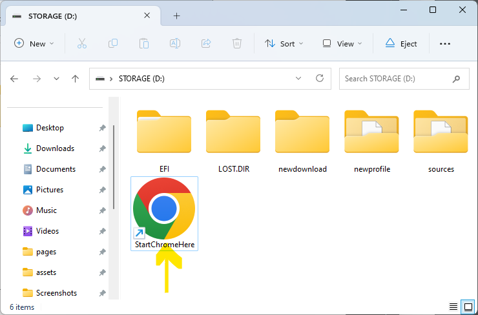The width and height of the screenshot is (478, 315).
Task: Eject the STORAGE drive
Action: [401, 43]
